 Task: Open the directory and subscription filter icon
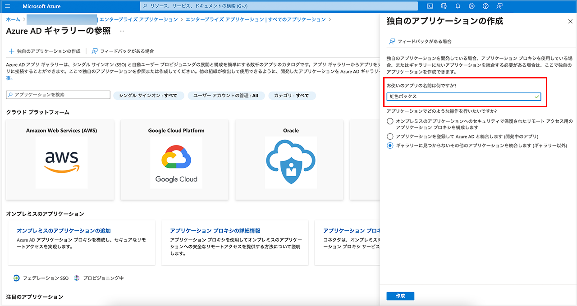coord(444,6)
